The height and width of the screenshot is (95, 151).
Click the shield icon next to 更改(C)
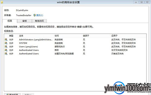pos(35,15)
